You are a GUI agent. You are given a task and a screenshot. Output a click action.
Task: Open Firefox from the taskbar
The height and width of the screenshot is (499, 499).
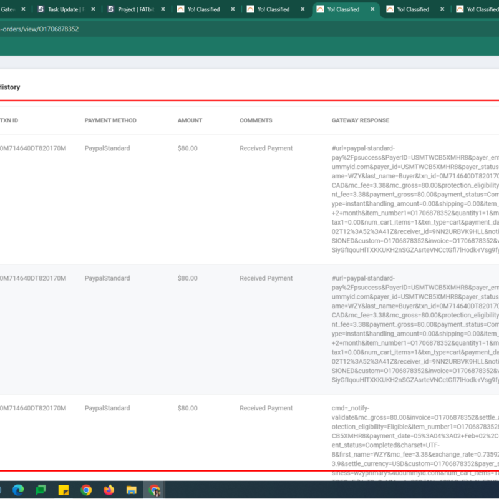pos(109,490)
